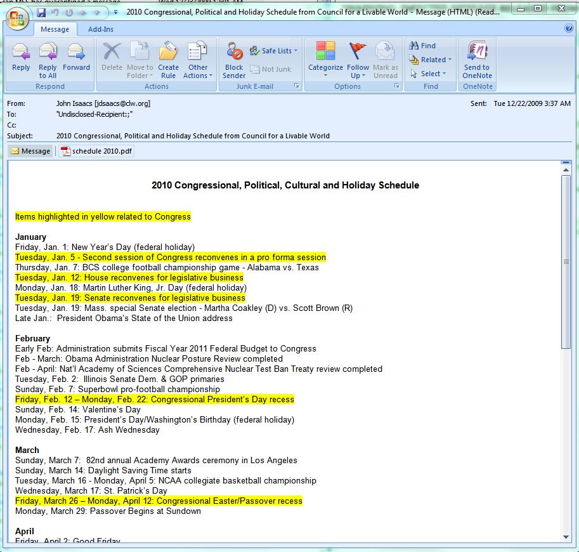The width and height of the screenshot is (579, 552).
Task: Open Follow Up flag menu
Action: point(358,60)
